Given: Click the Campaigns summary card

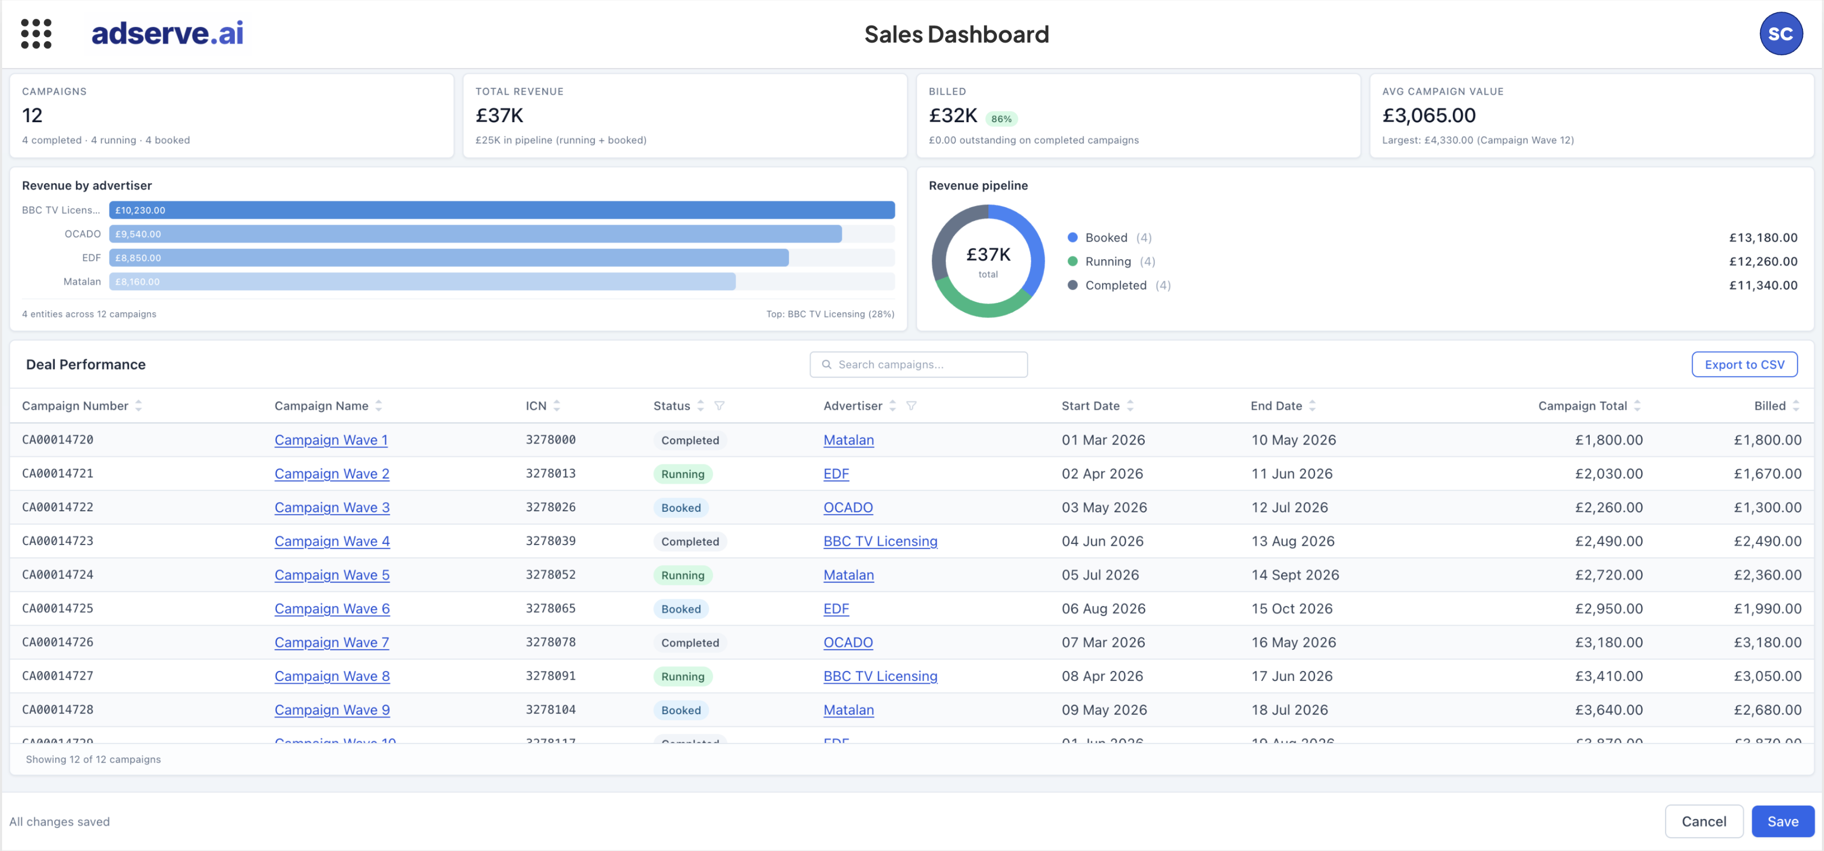Looking at the screenshot, I should pos(232,115).
